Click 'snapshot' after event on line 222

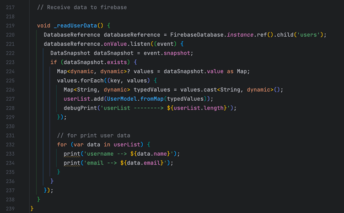(x=177, y=53)
